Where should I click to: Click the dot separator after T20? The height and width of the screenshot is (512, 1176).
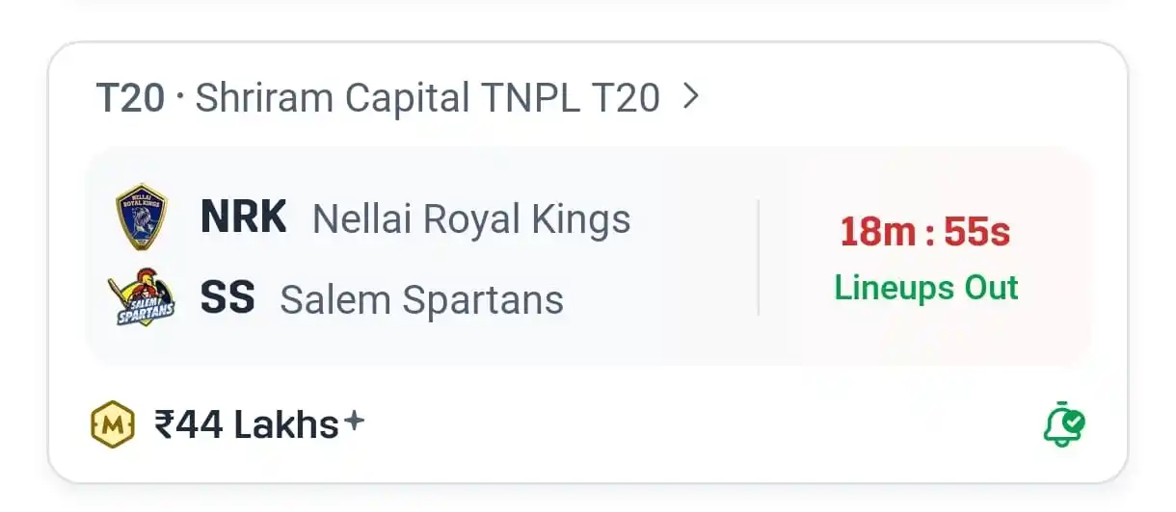tap(180, 96)
